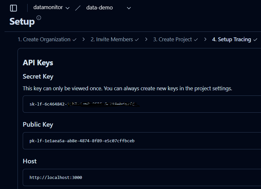Click checkmark next to Create Organization
Image resolution: width=261 pixels, height=189 pixels.
(x=74, y=40)
